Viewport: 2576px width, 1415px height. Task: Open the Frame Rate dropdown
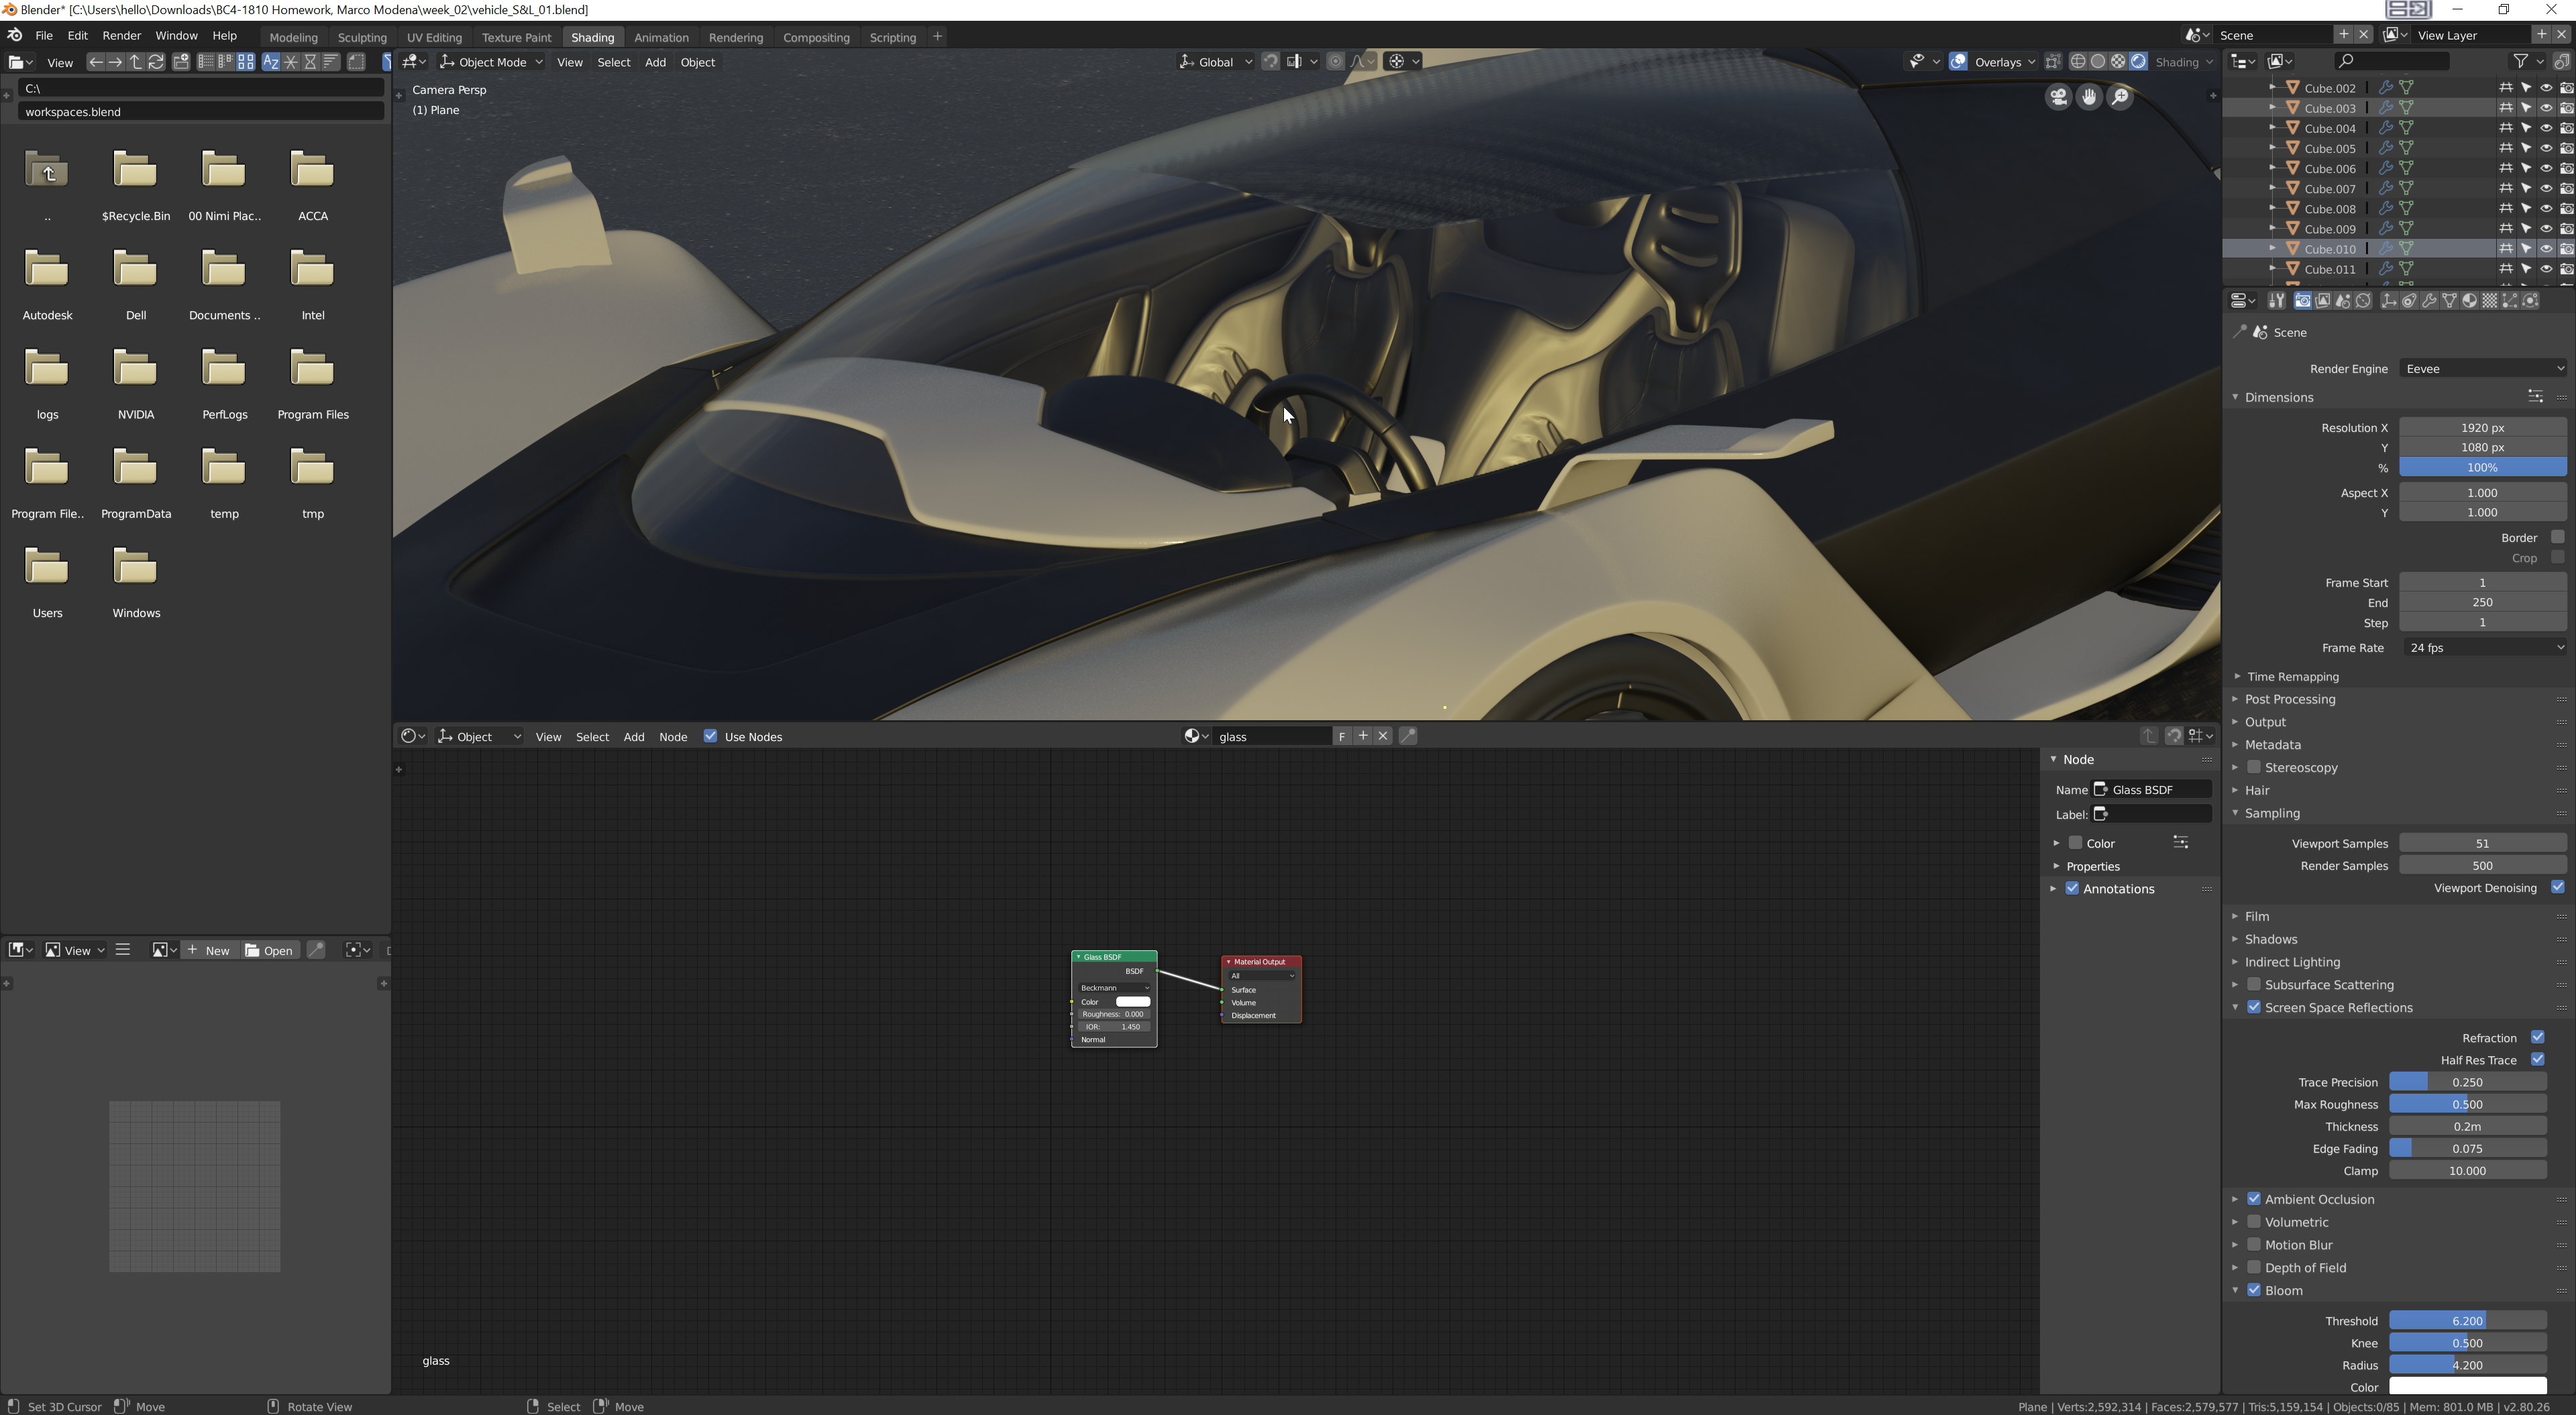tap(2483, 648)
